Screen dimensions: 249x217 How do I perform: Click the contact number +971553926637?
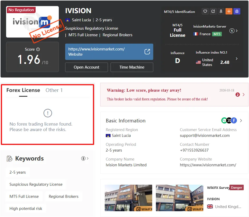coord(194,150)
